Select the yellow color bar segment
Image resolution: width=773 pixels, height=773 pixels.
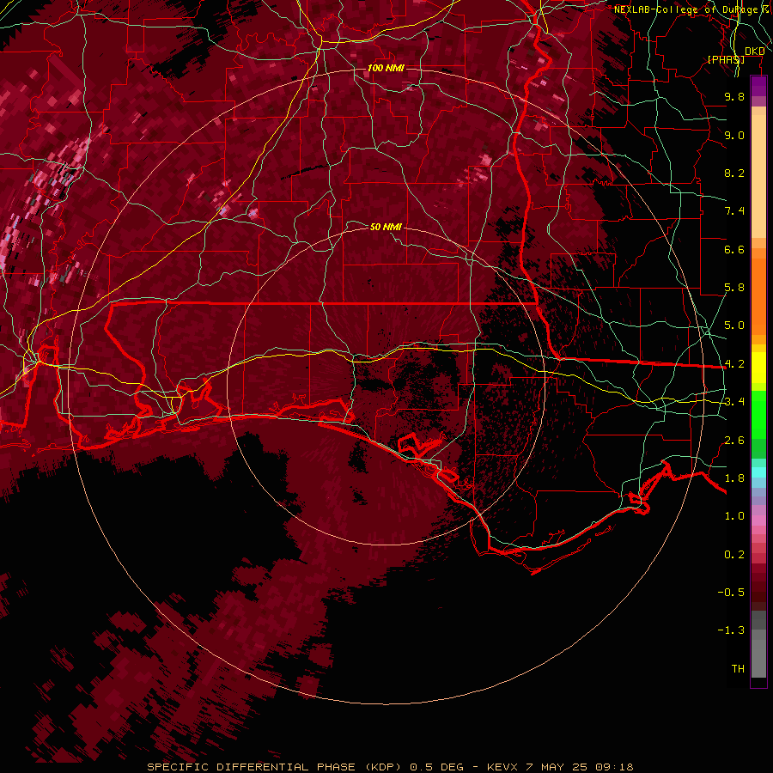(x=758, y=367)
